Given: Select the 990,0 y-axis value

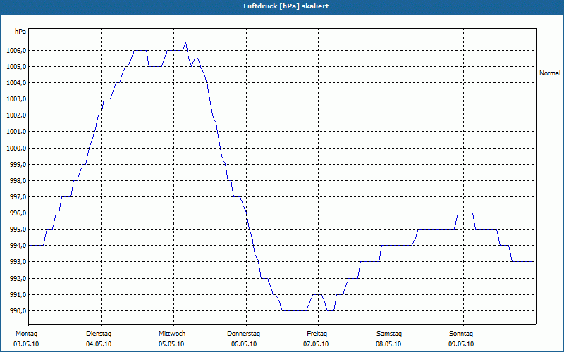Looking at the screenshot, I should pyautogui.click(x=18, y=311).
